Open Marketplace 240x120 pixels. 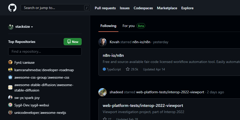167,8
